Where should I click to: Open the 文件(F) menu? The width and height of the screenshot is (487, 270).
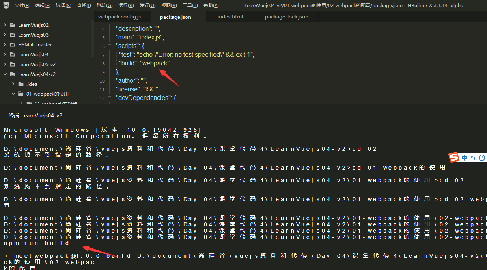[22, 6]
